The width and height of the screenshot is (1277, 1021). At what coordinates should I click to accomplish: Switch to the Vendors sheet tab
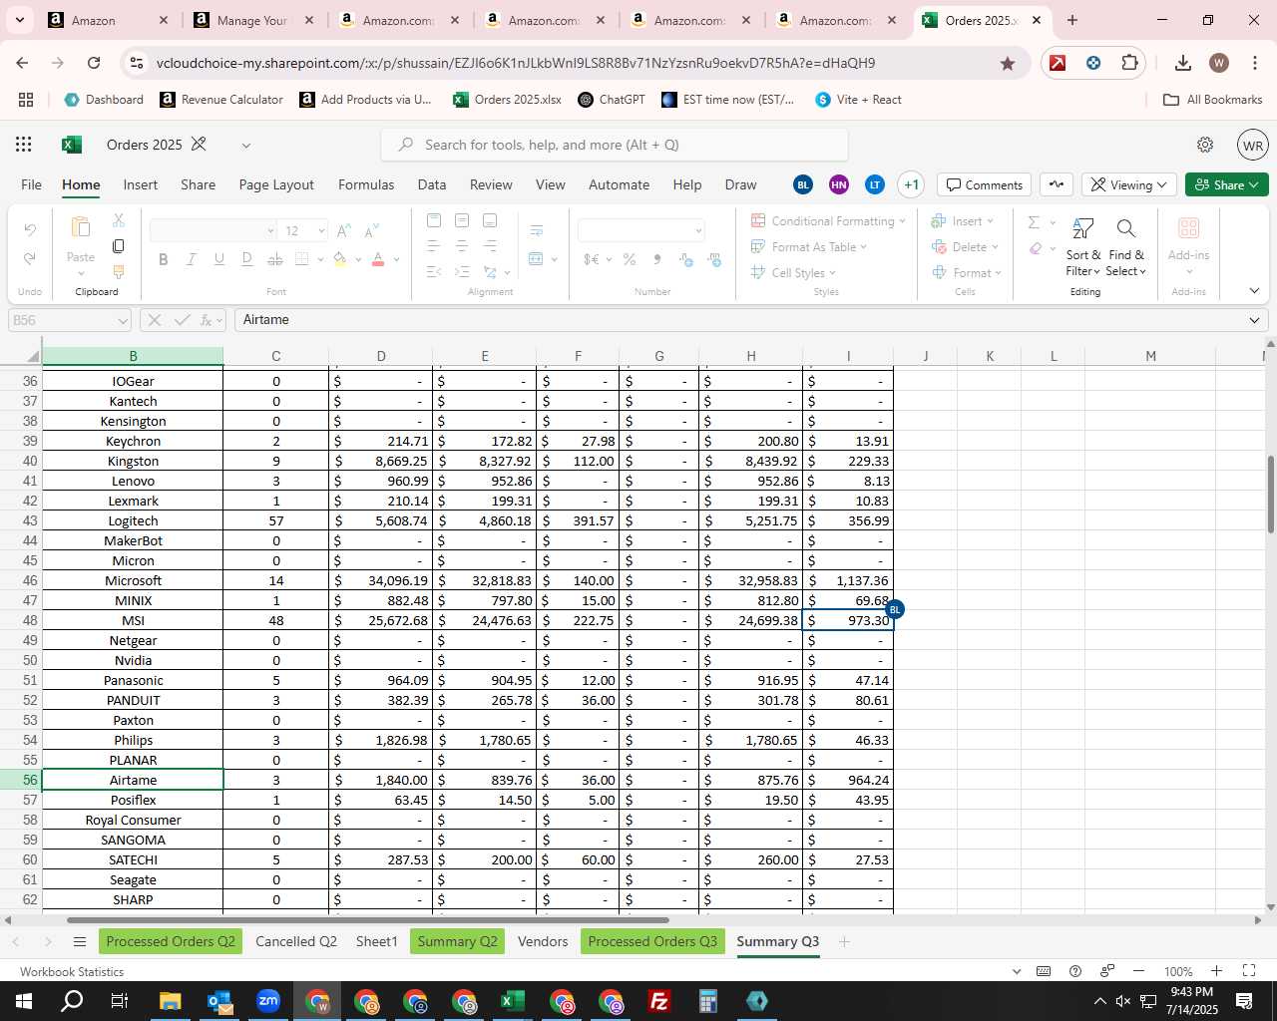pos(543,941)
